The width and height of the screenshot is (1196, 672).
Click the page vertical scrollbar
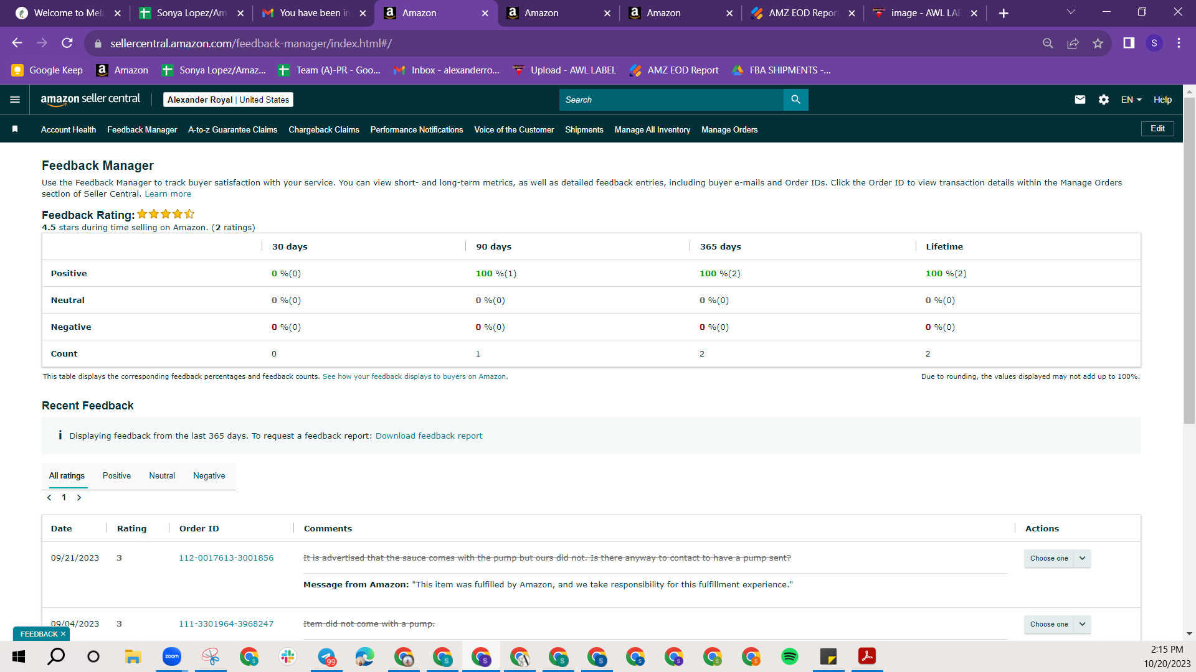tap(1189, 261)
